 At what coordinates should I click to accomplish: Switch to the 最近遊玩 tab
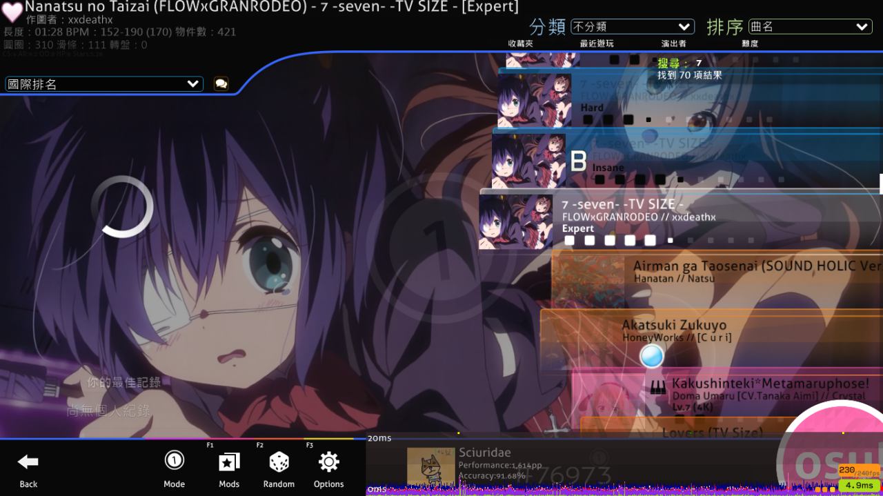pyautogui.click(x=597, y=43)
